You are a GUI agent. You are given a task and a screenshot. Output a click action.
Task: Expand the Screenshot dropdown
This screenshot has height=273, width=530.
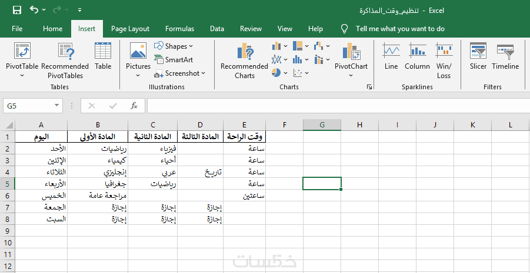coord(180,73)
